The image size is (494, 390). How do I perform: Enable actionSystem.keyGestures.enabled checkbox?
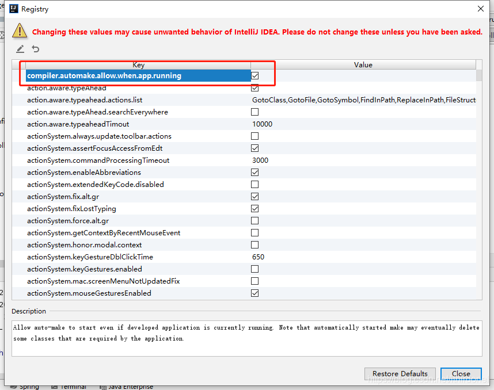pyautogui.click(x=255, y=269)
